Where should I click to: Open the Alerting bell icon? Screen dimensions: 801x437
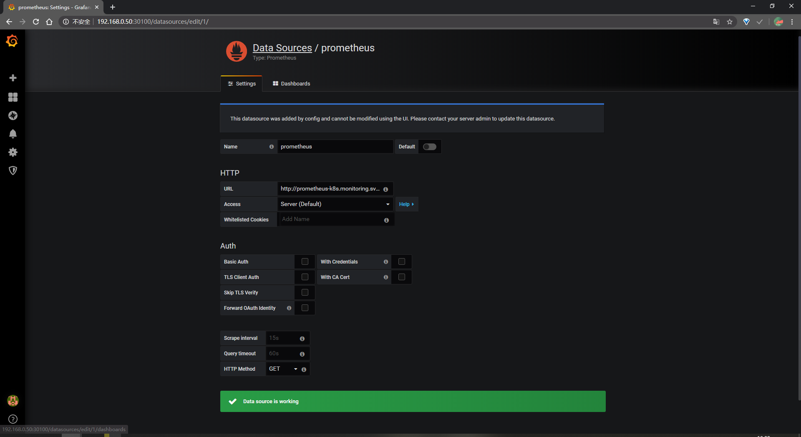point(13,134)
